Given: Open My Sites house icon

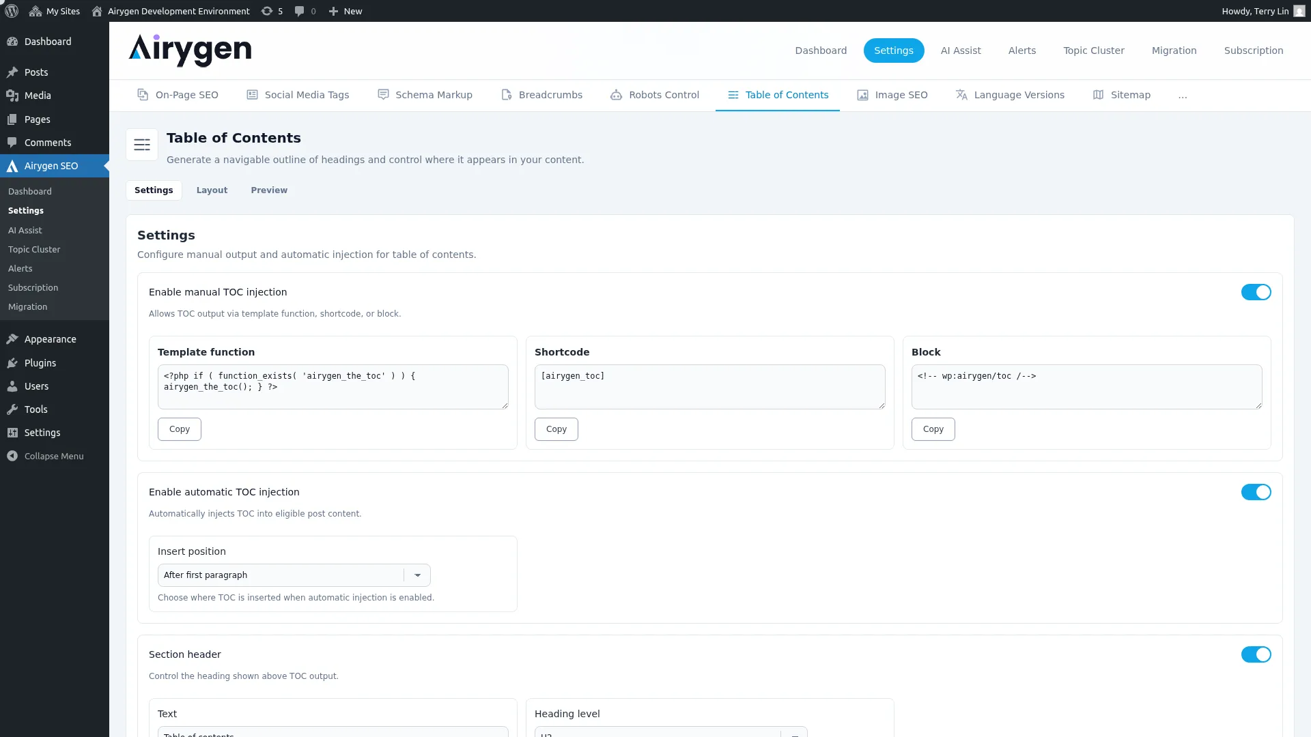Looking at the screenshot, I should click(36, 11).
